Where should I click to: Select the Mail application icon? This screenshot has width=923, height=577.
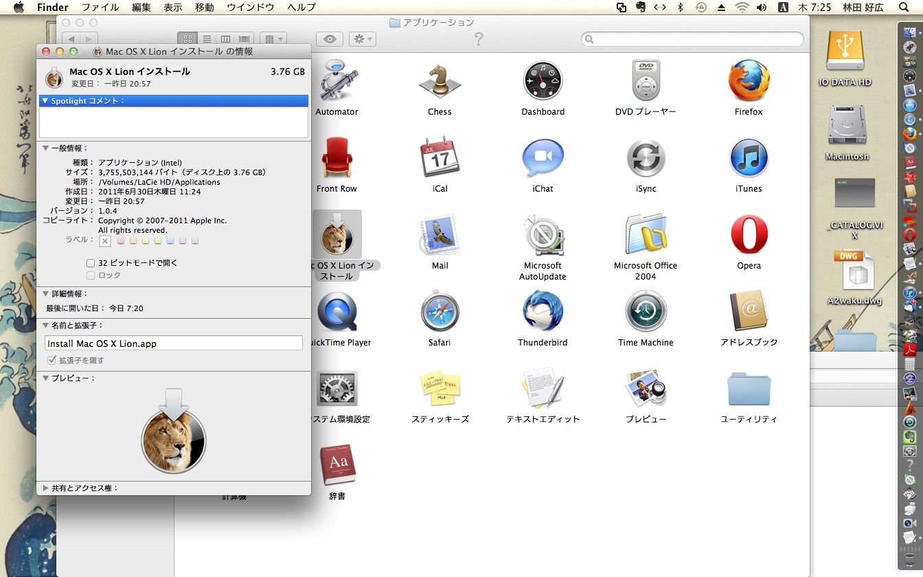(440, 235)
